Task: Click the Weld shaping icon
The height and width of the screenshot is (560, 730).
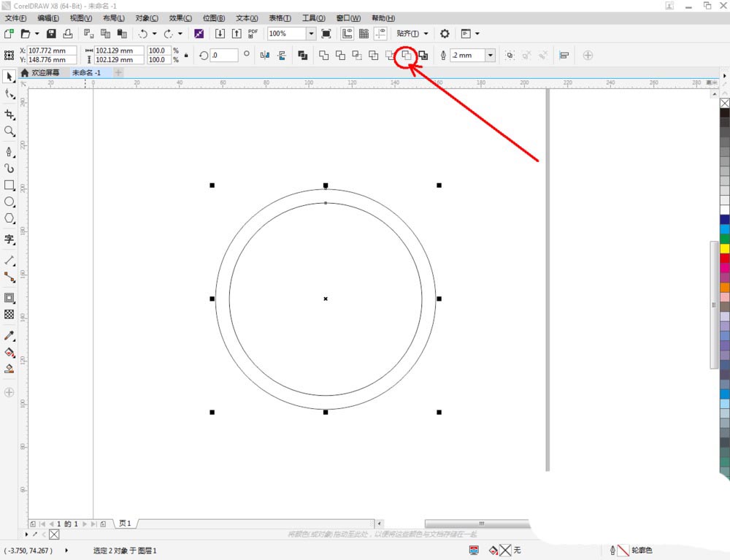Action: (323, 55)
